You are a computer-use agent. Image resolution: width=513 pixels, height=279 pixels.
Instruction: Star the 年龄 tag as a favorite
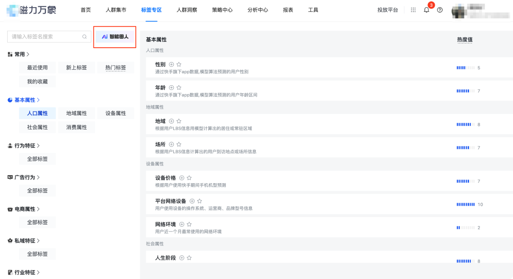click(x=179, y=87)
